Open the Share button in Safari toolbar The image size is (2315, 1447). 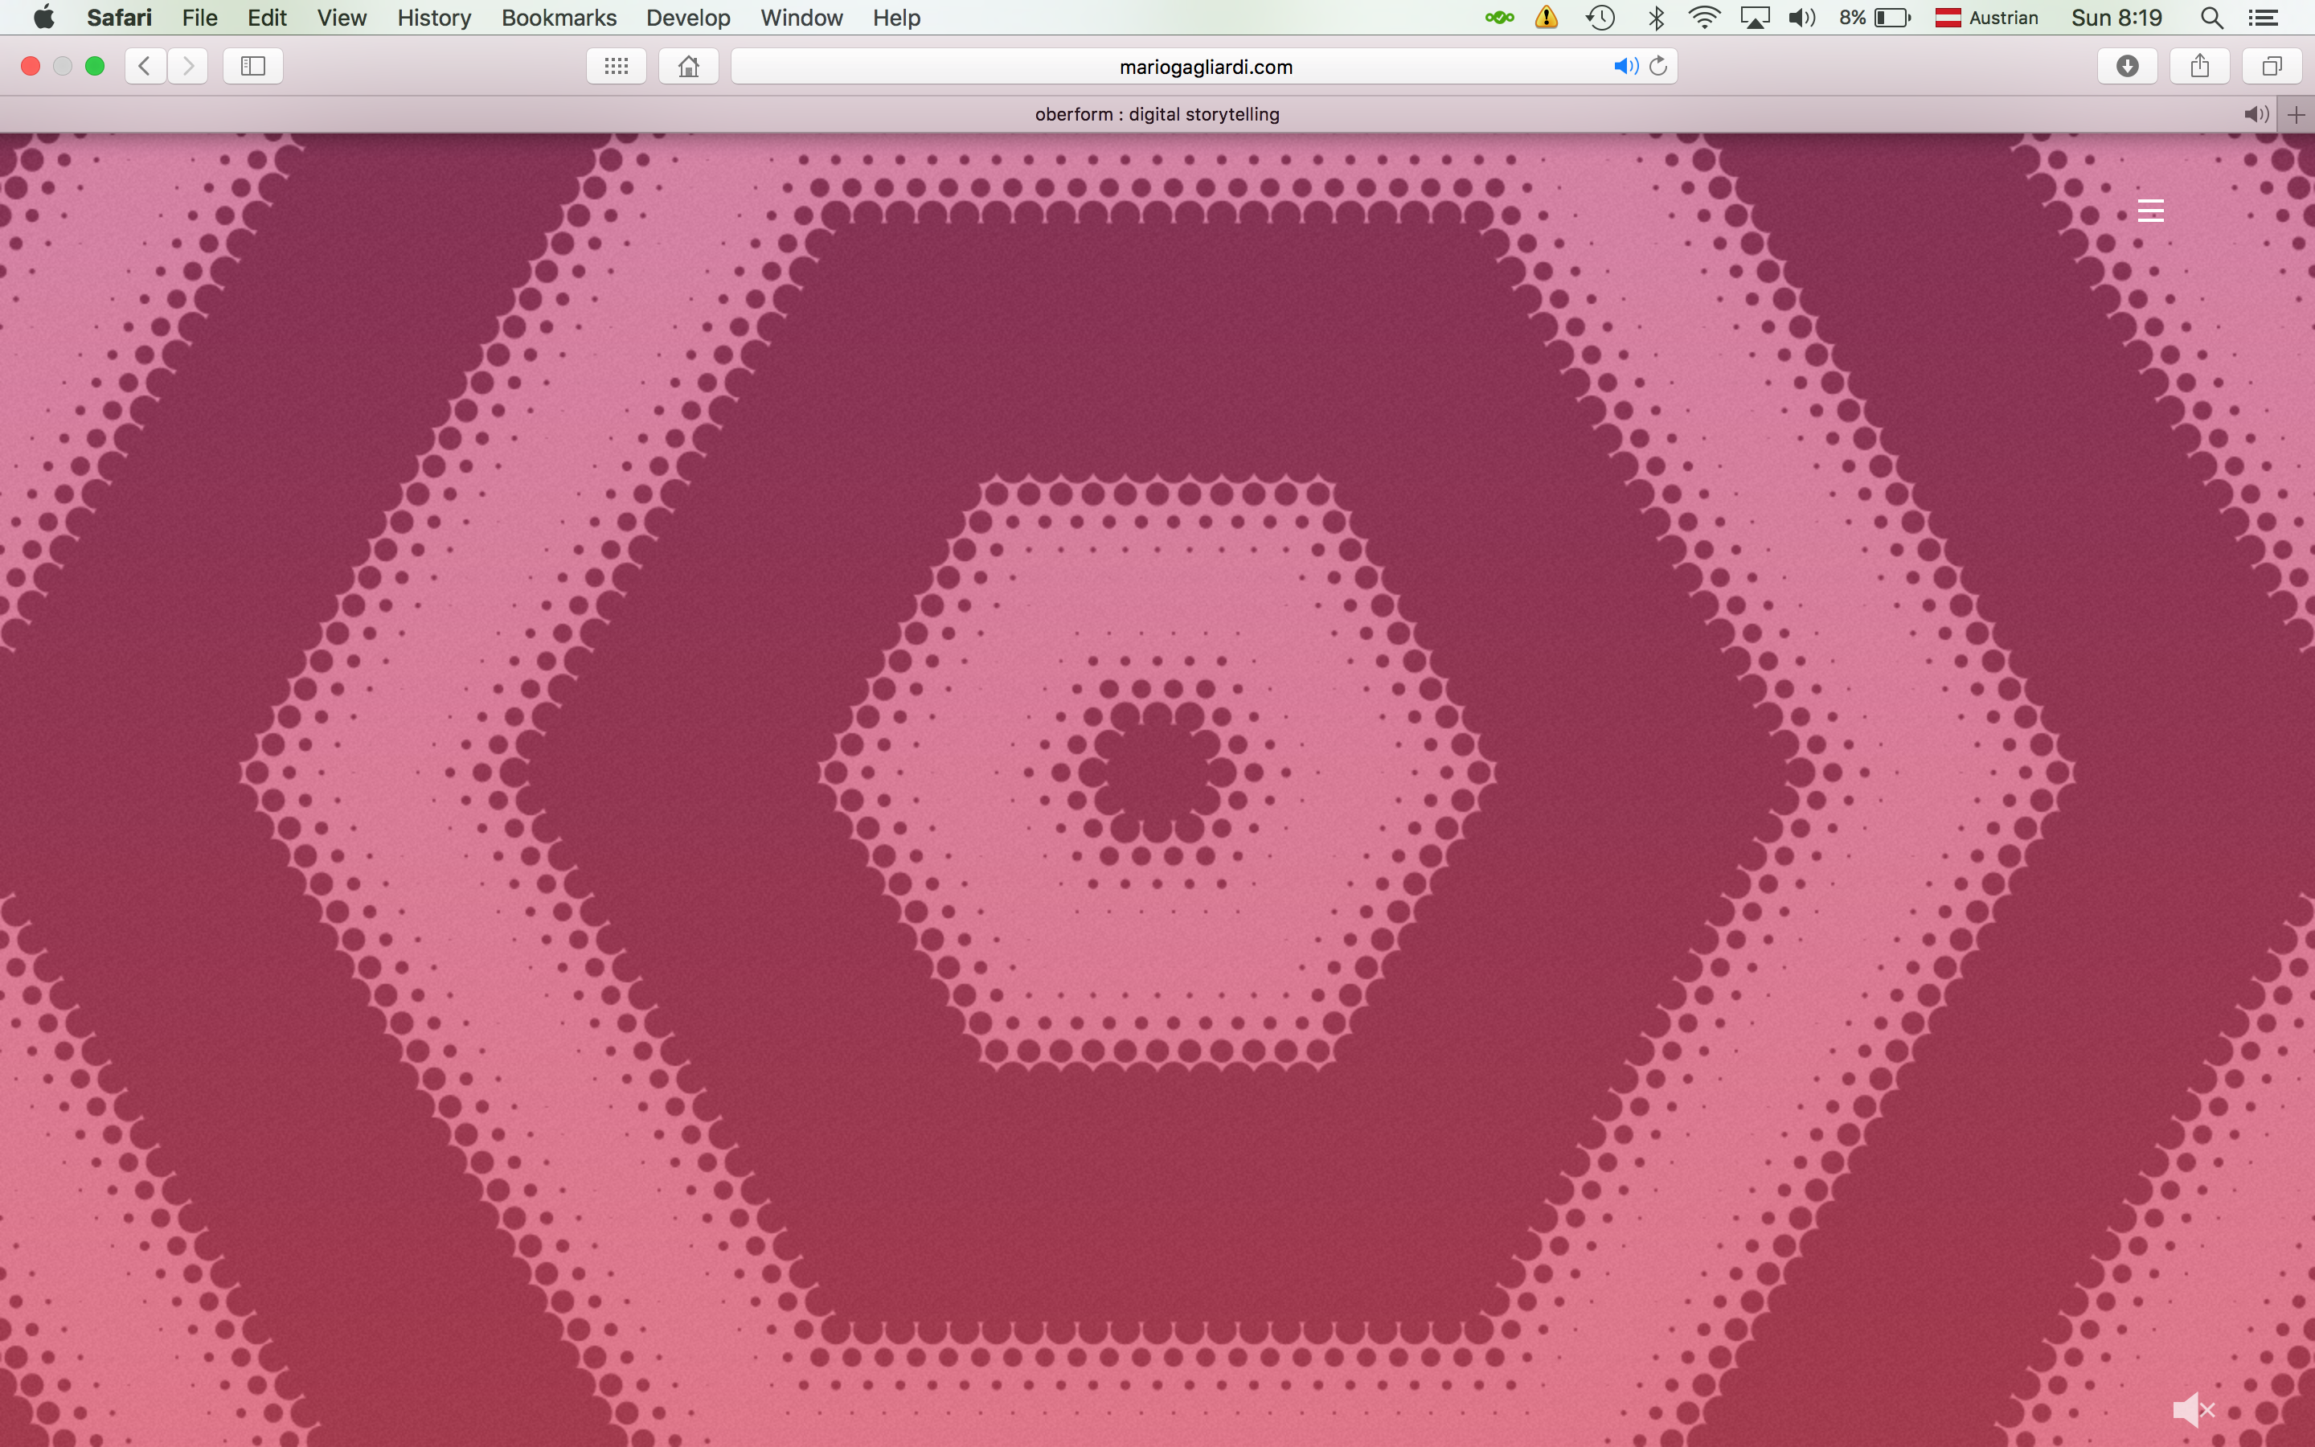[x=2200, y=66]
